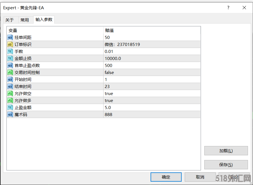Screen dimensions: 253x185
Task: Click the double-type icon beside 手数
Action: tap(10, 52)
